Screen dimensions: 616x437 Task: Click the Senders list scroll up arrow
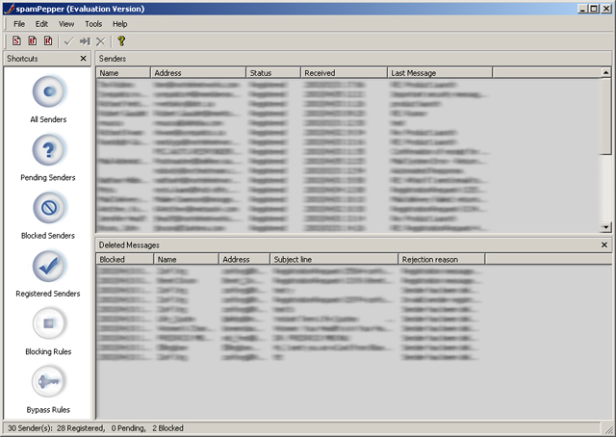click(x=606, y=72)
